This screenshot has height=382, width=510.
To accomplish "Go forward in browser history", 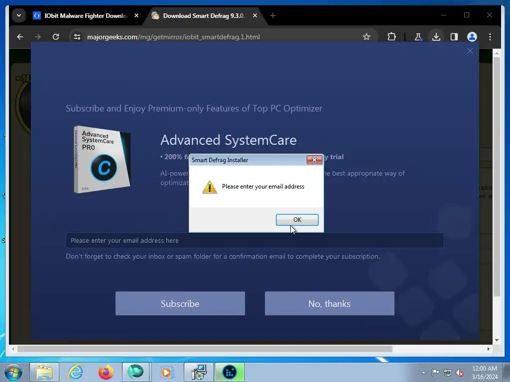I will pyautogui.click(x=38, y=37).
